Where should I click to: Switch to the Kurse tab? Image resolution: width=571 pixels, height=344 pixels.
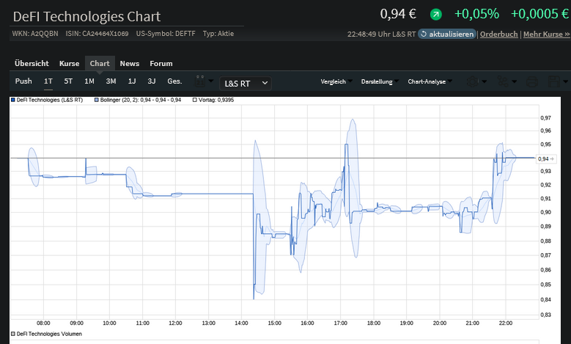[69, 64]
